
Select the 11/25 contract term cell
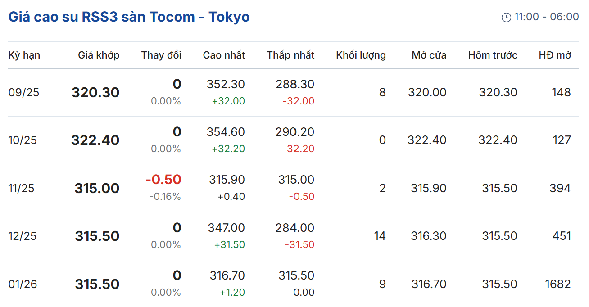(x=22, y=188)
